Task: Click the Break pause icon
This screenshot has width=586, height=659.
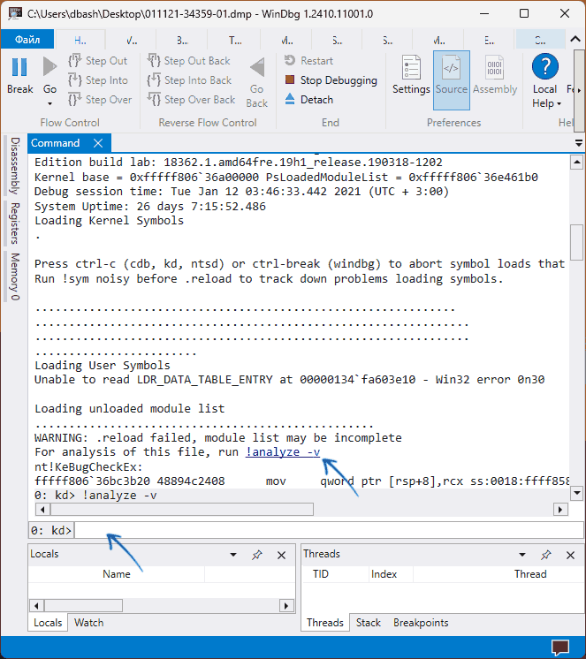Action: pos(19,67)
